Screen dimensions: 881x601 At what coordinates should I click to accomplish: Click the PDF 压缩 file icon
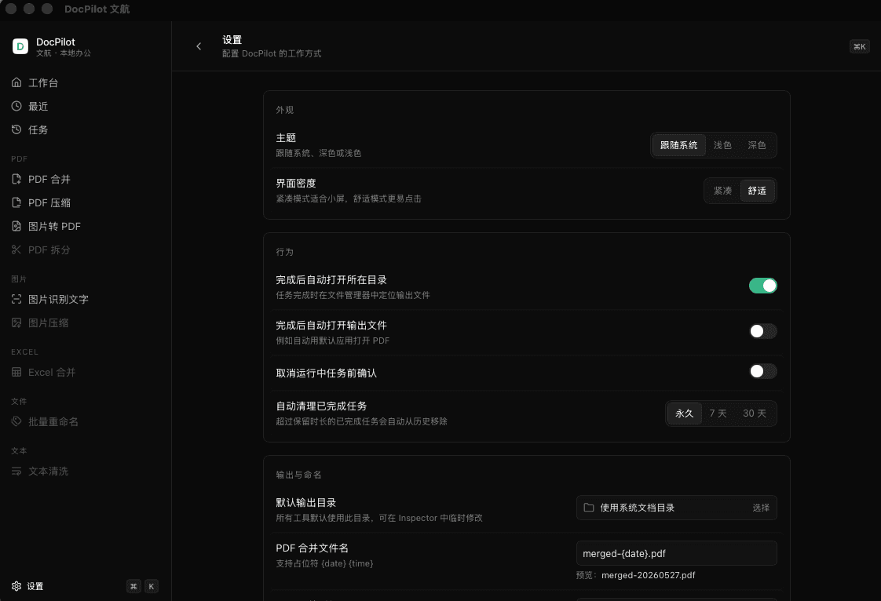16,202
